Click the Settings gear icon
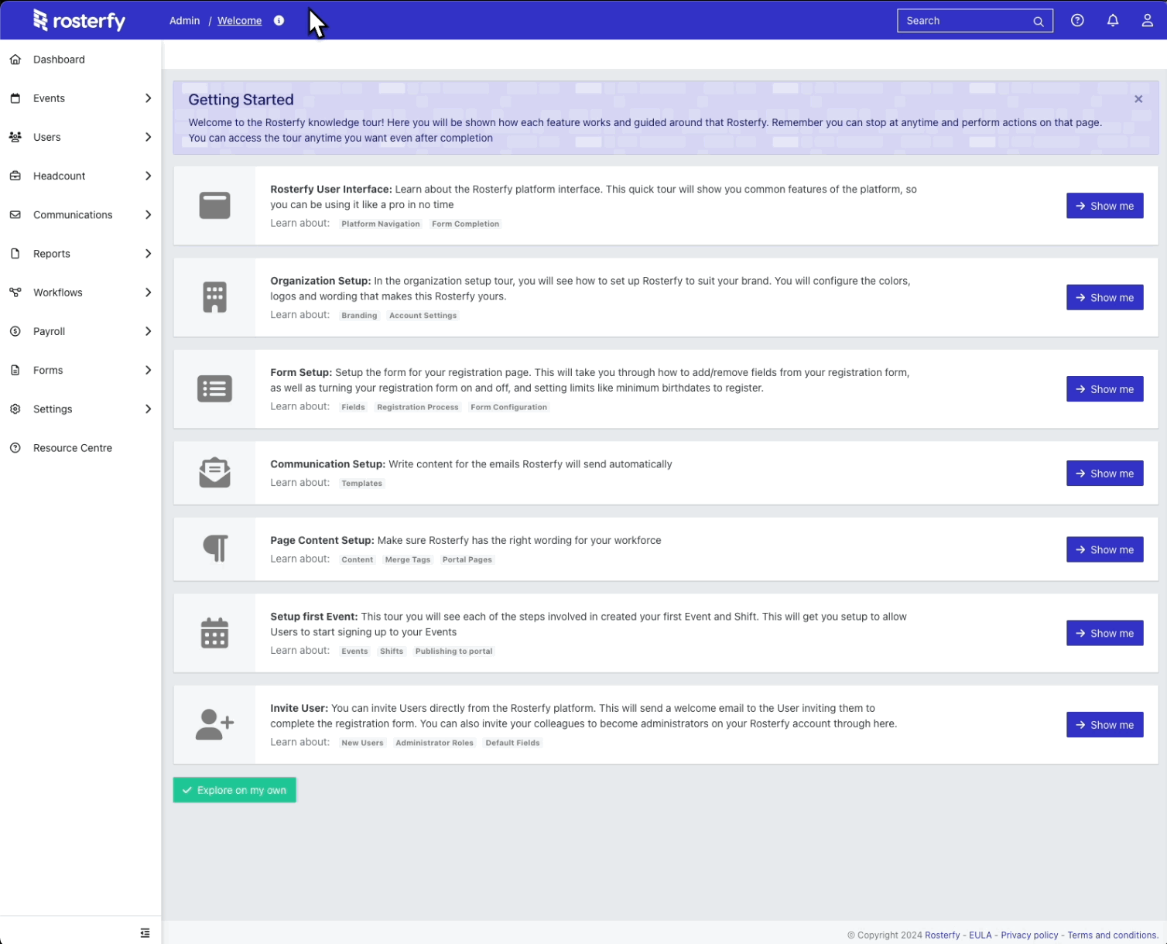 tap(15, 409)
